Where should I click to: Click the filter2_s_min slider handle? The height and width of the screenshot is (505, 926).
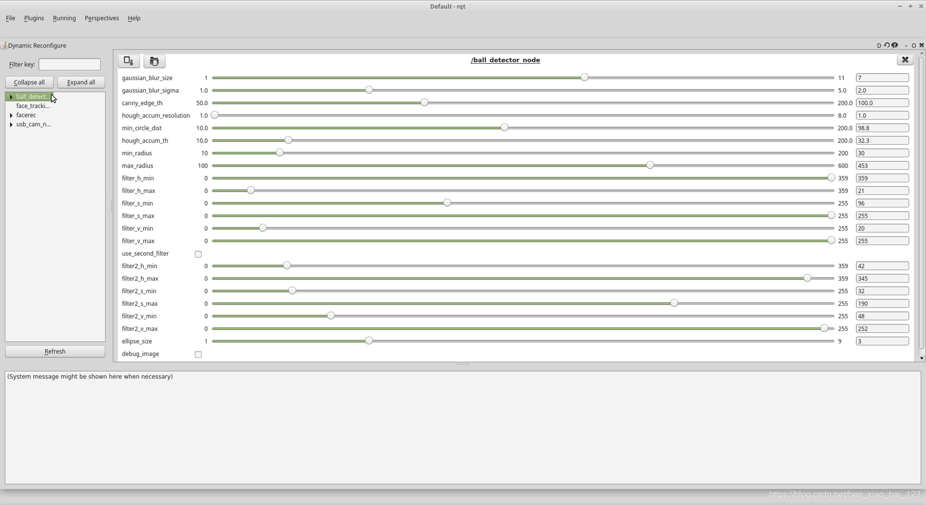coord(293,291)
